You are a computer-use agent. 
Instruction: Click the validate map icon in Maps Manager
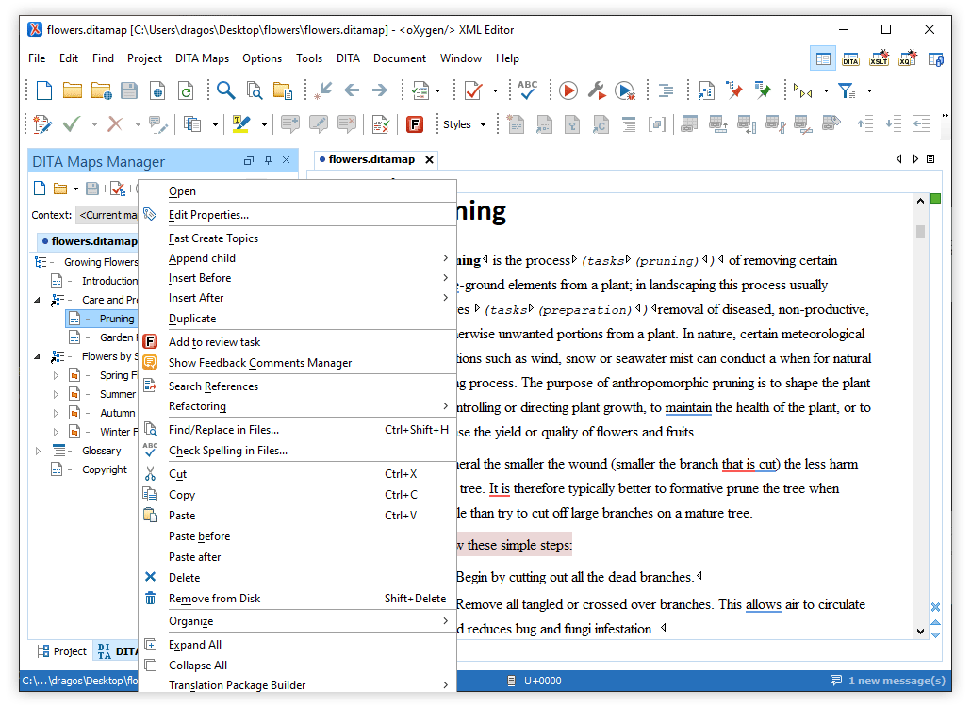pos(118,189)
